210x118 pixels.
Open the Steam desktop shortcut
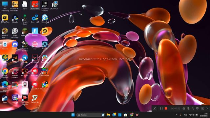click(5, 99)
